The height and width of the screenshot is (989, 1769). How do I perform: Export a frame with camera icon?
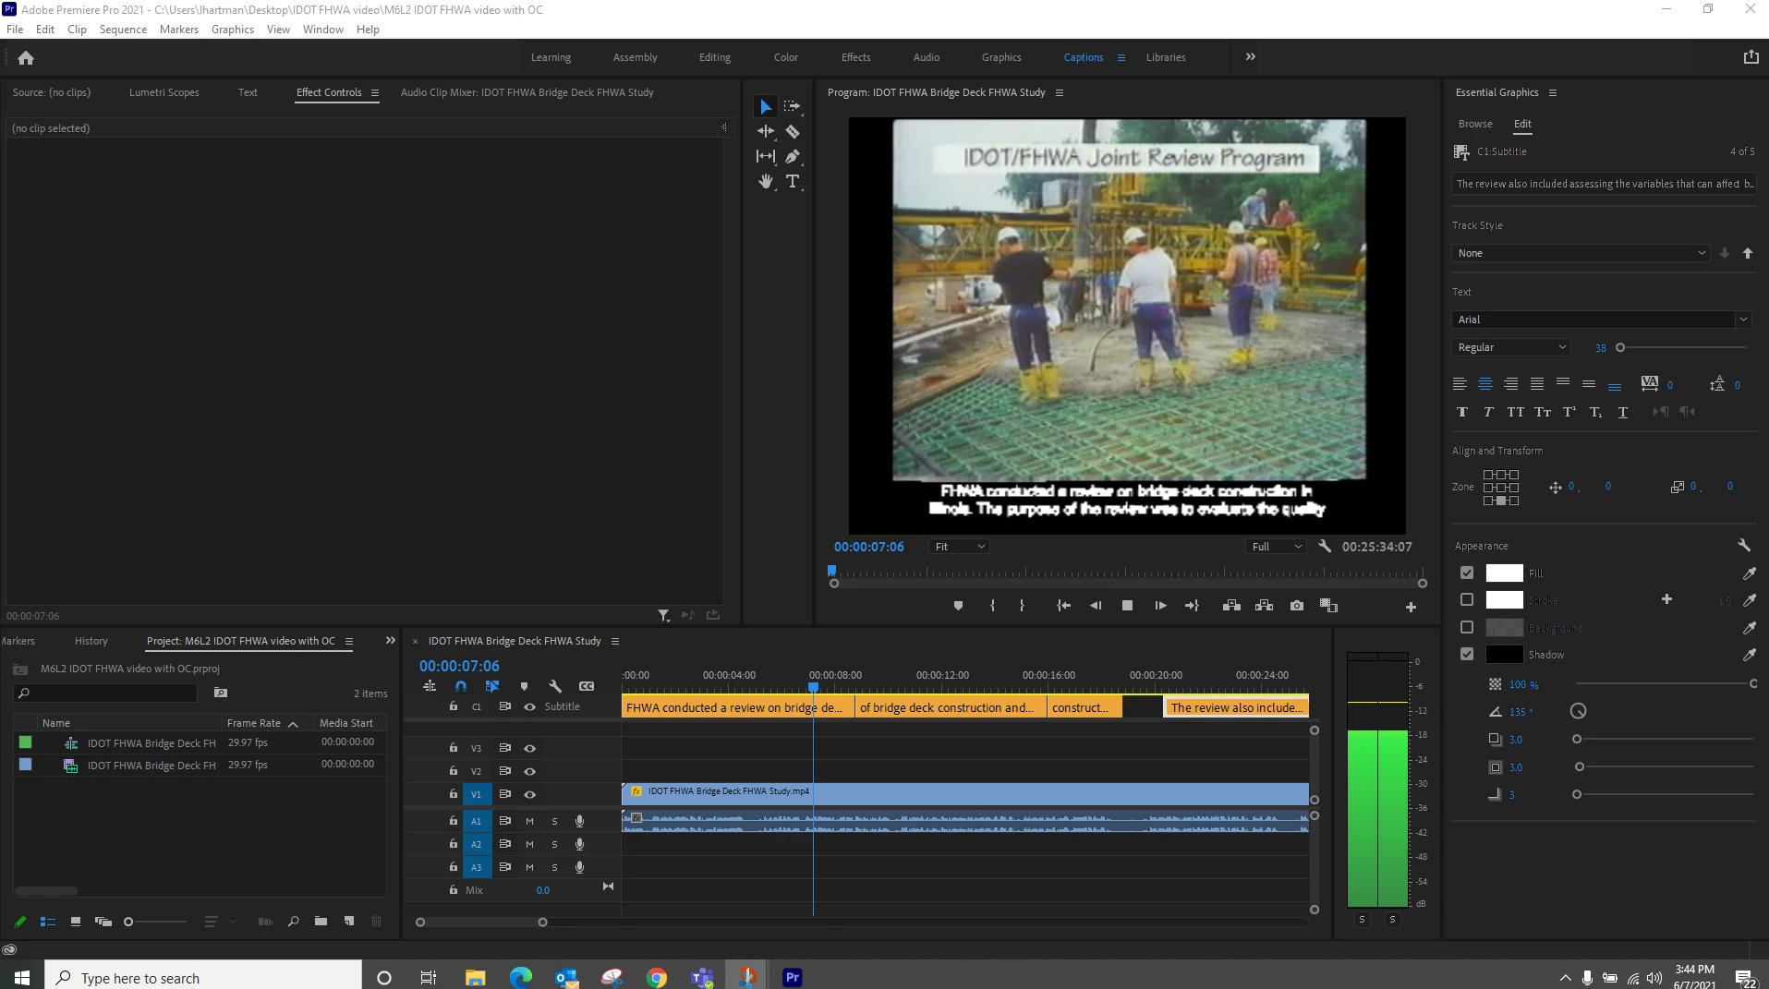(x=1297, y=606)
